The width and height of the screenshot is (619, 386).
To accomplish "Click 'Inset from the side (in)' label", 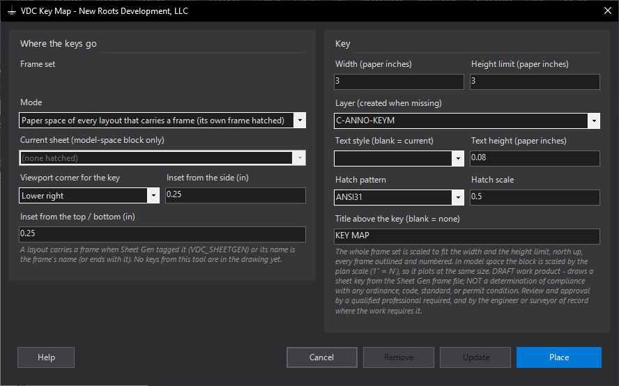I will 208,178.
